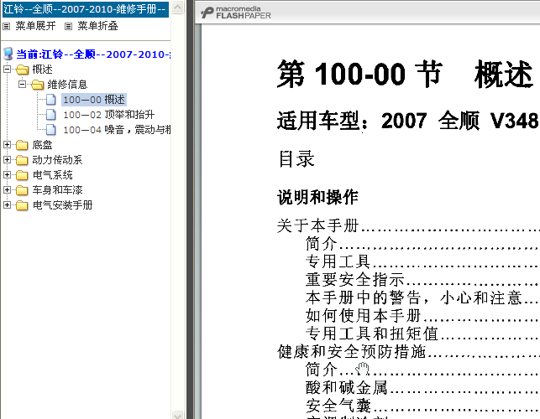Click the sidebar scroll-up arrow
The height and width of the screenshot is (419, 540).
click(x=178, y=8)
